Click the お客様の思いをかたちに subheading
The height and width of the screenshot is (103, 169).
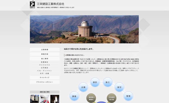75,55
